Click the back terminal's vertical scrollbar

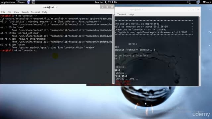(x=200, y=36)
